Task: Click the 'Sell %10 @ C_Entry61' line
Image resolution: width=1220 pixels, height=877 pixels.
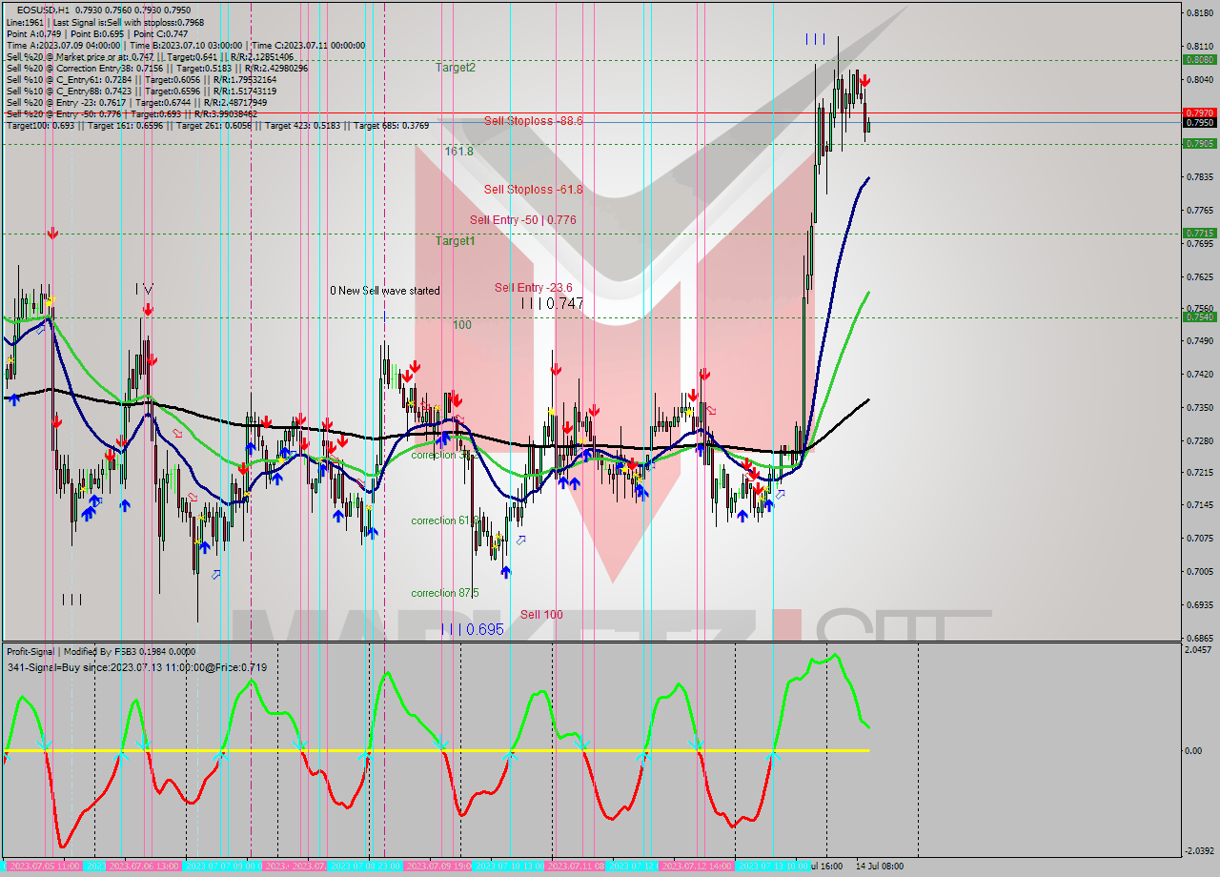Action: (141, 79)
